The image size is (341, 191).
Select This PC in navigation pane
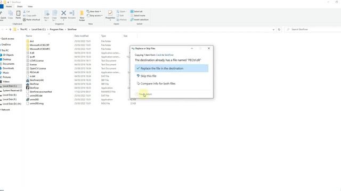[5, 50]
